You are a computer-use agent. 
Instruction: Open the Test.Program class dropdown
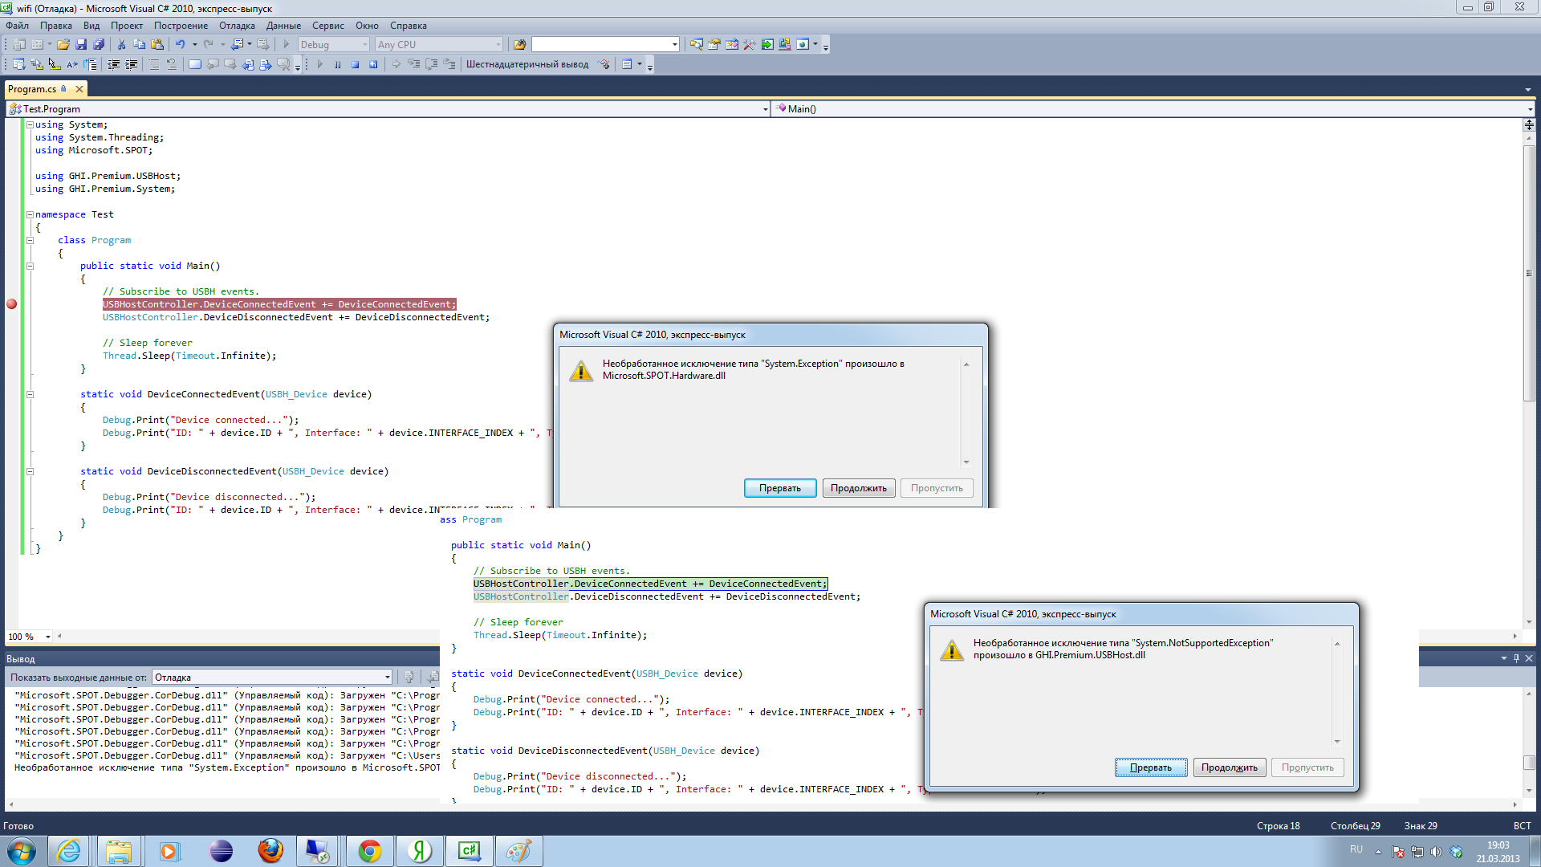(765, 109)
